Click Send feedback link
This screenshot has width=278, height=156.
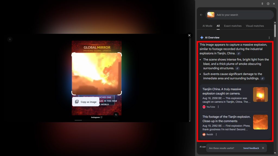pyautogui.click(x=251, y=148)
